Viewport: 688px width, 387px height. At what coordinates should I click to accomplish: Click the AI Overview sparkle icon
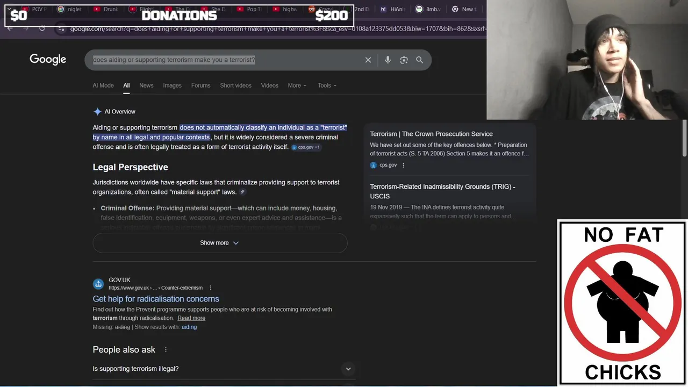coord(97,112)
